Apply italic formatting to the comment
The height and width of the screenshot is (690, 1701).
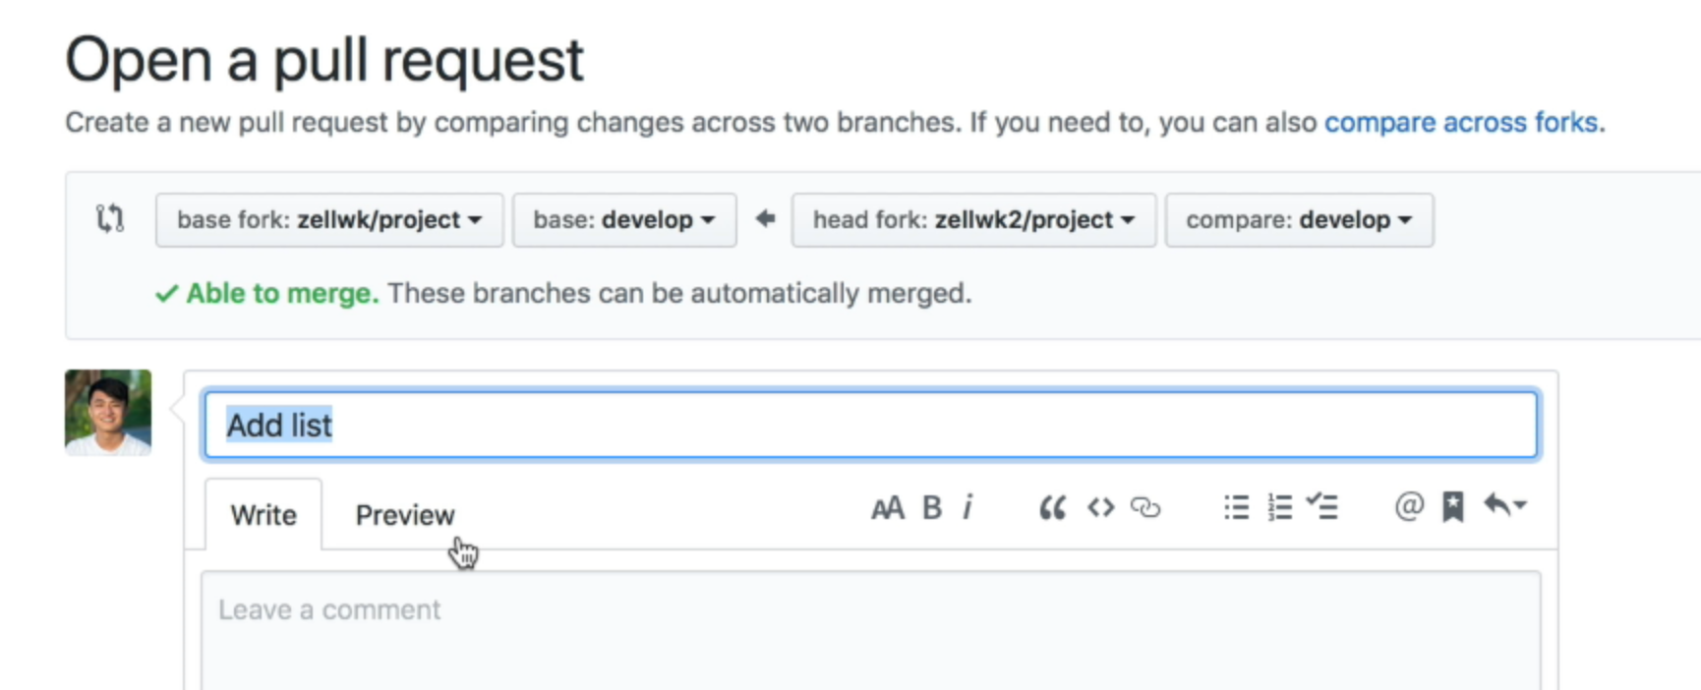[969, 508]
